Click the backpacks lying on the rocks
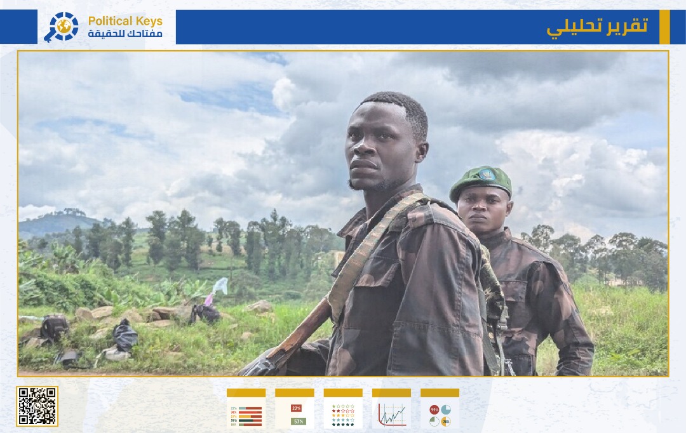Viewport: 686px width, 433px height. tap(124, 335)
